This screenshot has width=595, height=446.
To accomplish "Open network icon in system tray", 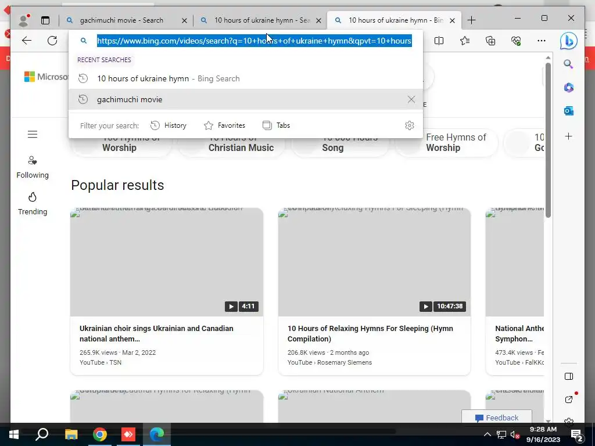I will point(501,434).
